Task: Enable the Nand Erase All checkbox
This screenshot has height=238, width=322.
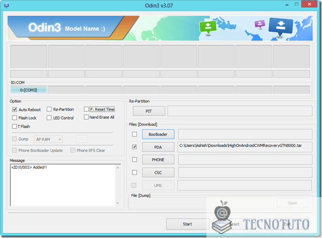Action: pos(86,117)
